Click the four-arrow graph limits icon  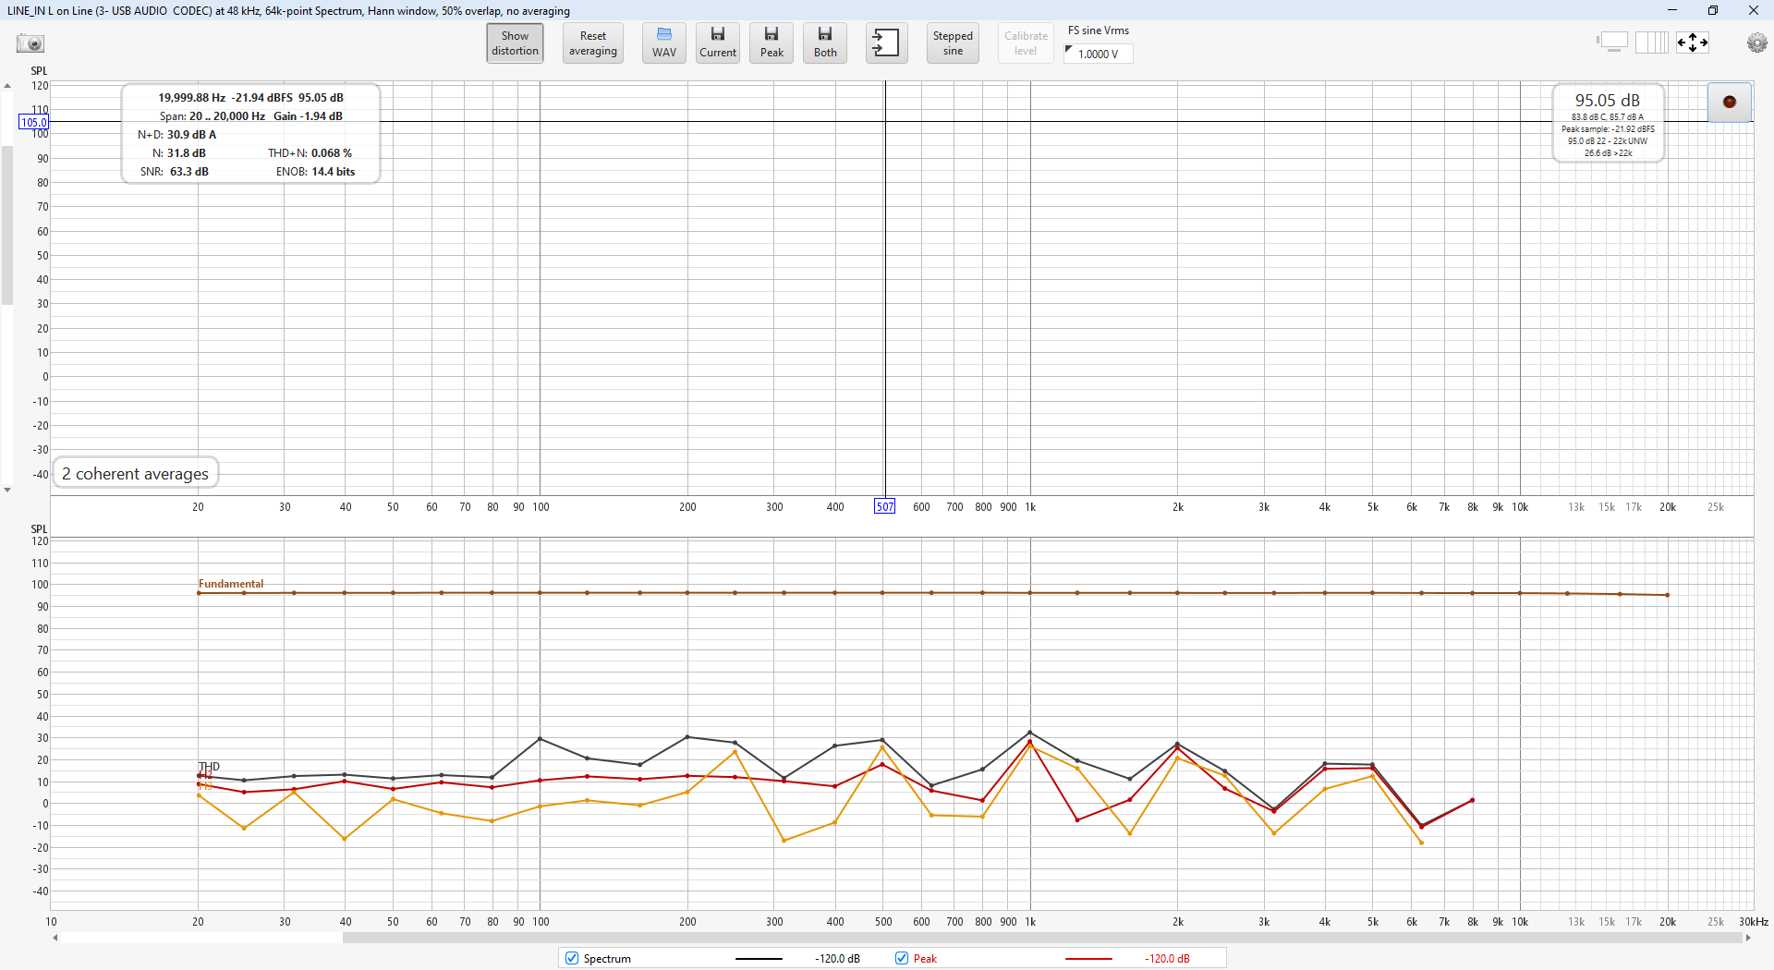(1693, 42)
